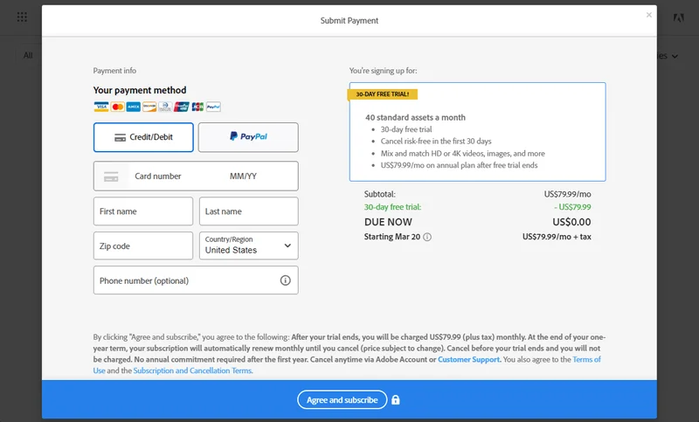This screenshot has height=422, width=699.
Task: Click the Mastercard logo
Action: tap(117, 107)
